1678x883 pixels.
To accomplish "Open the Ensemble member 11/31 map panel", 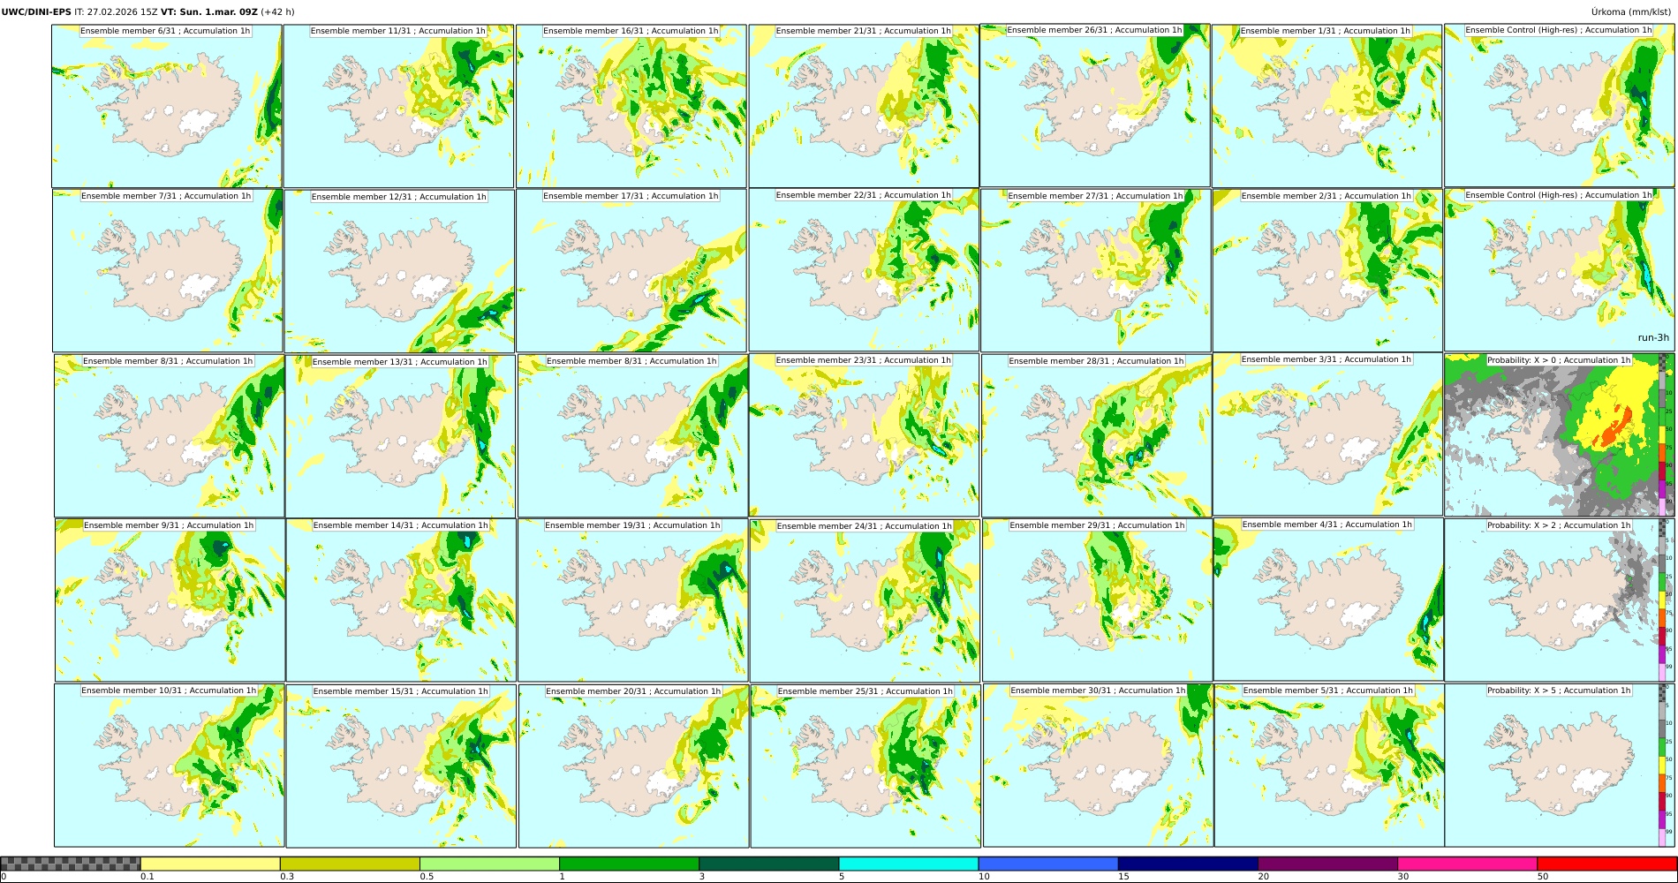I will click(x=398, y=106).
